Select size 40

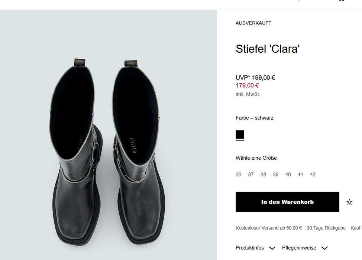288,175
